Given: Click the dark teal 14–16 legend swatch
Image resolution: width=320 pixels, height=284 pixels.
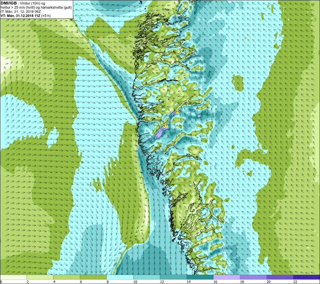Looking at the screenshot, I should pyautogui.click(x=200, y=277).
